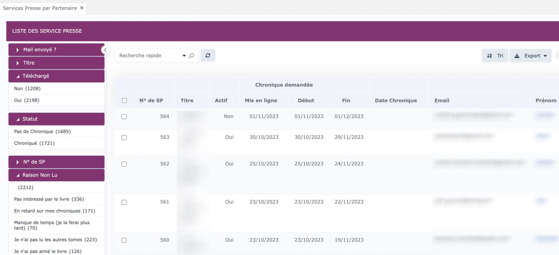The image size is (559, 255).
Task: Close the Services Presse par Partenaire tab
Action: [x=82, y=8]
